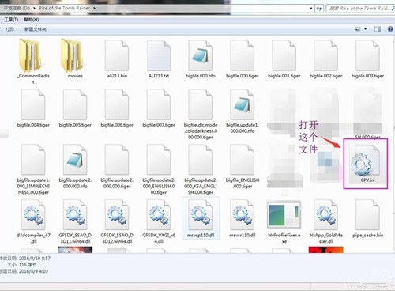Select the NxApp_GoldMaster.dll file
Screen dimensions: 395x291
(326, 222)
